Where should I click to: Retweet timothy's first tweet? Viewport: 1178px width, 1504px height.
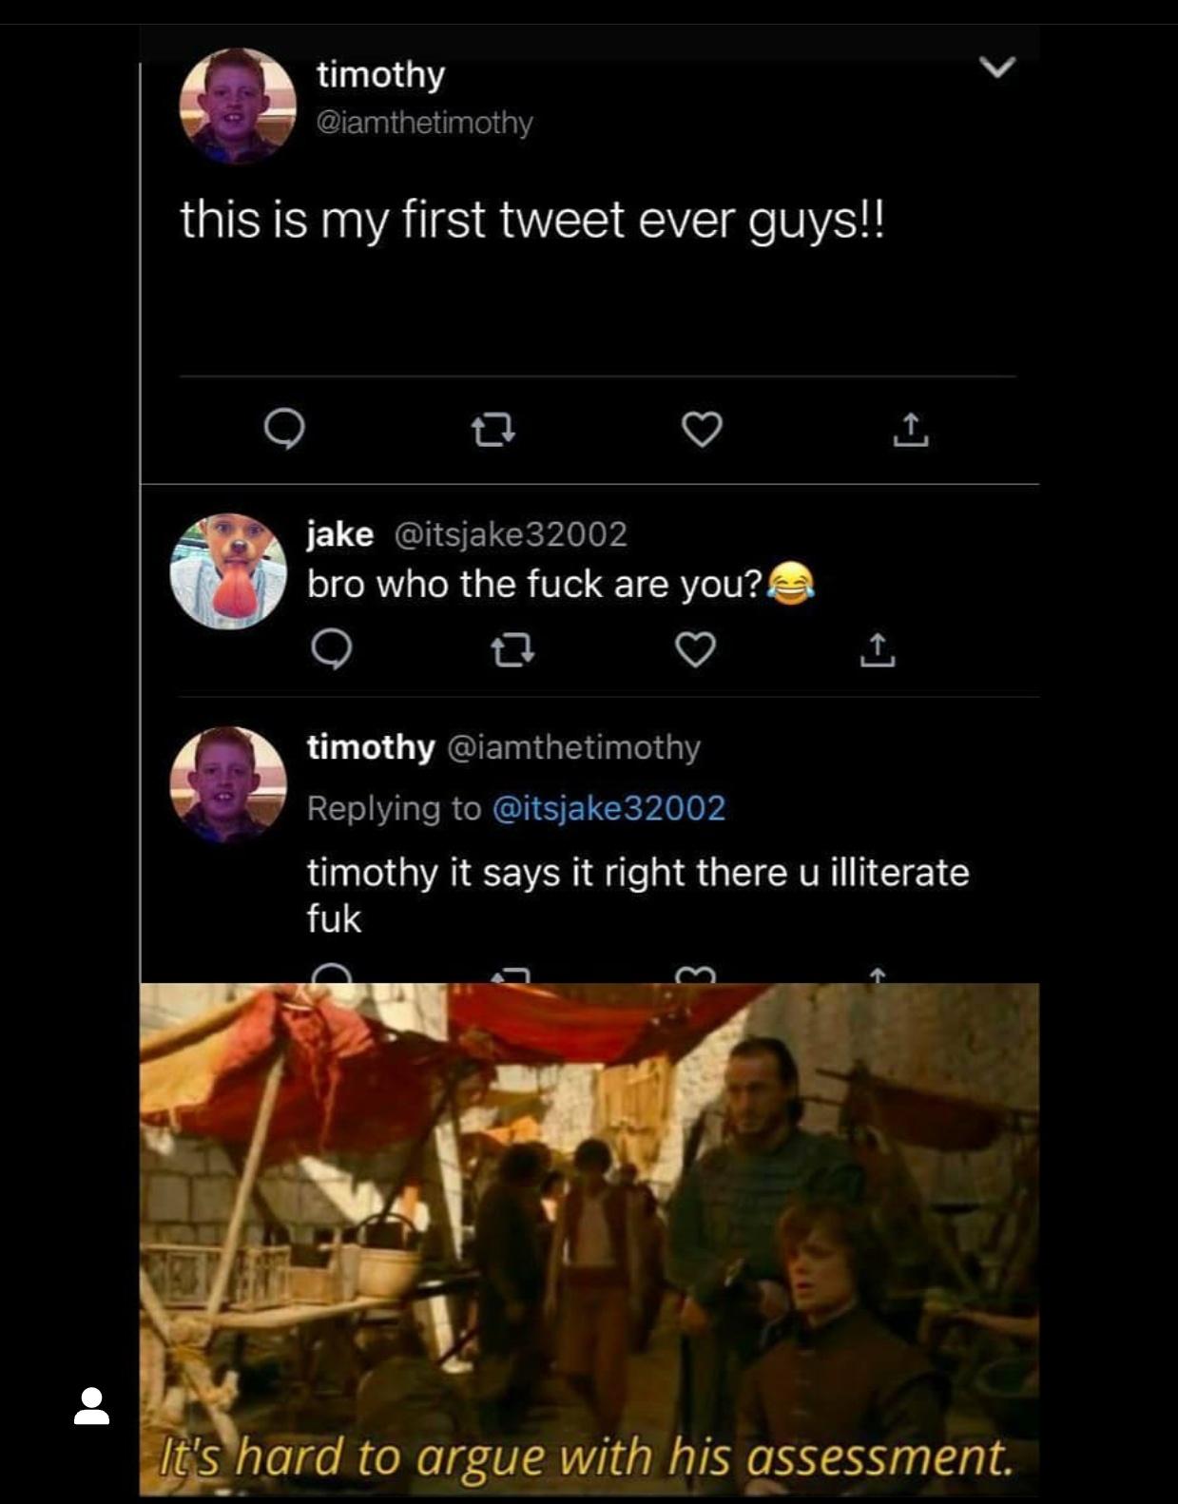tap(493, 431)
